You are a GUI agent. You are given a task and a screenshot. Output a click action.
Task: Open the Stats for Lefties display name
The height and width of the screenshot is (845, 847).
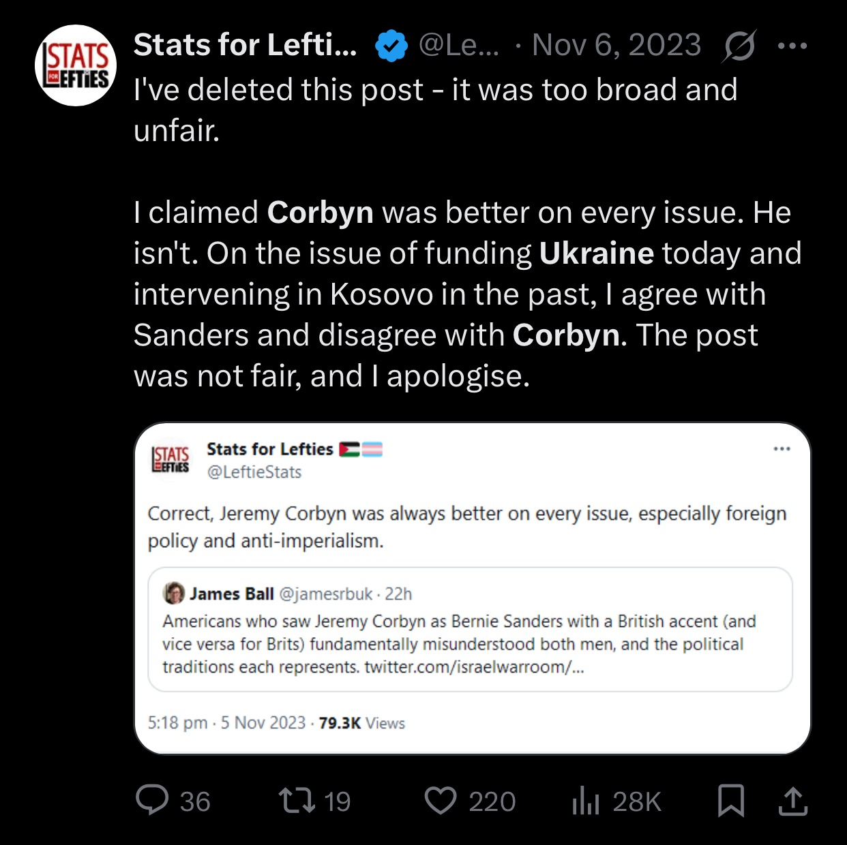pyautogui.click(x=245, y=45)
